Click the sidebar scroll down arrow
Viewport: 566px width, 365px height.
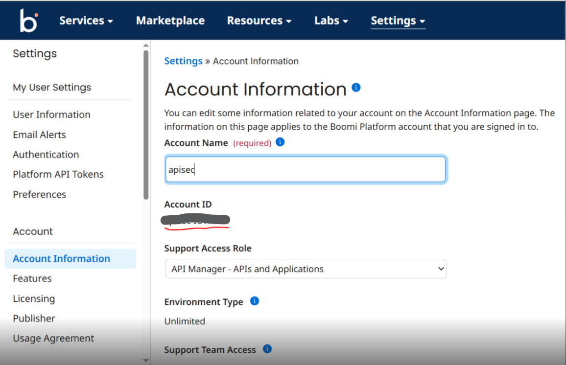tap(145, 360)
